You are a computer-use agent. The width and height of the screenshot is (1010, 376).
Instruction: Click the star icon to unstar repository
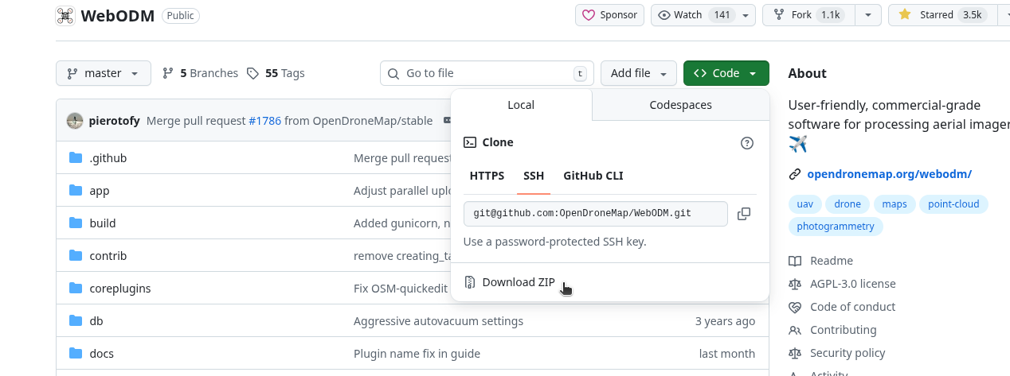(x=905, y=15)
